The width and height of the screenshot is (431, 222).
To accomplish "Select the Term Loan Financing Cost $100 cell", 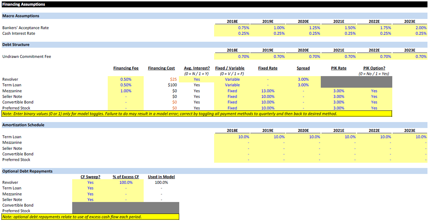I will tap(161, 85).
